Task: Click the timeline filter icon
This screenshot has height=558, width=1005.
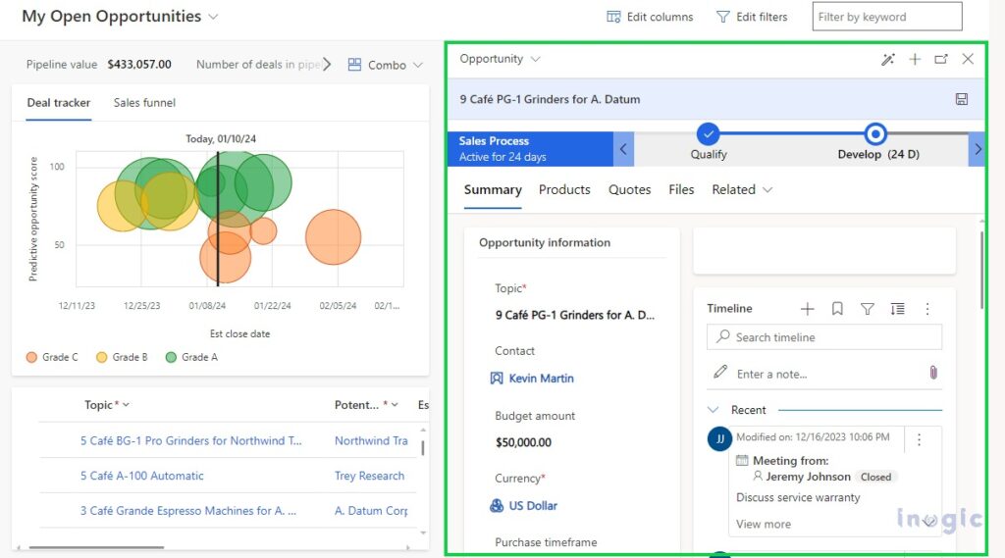Action: 868,309
